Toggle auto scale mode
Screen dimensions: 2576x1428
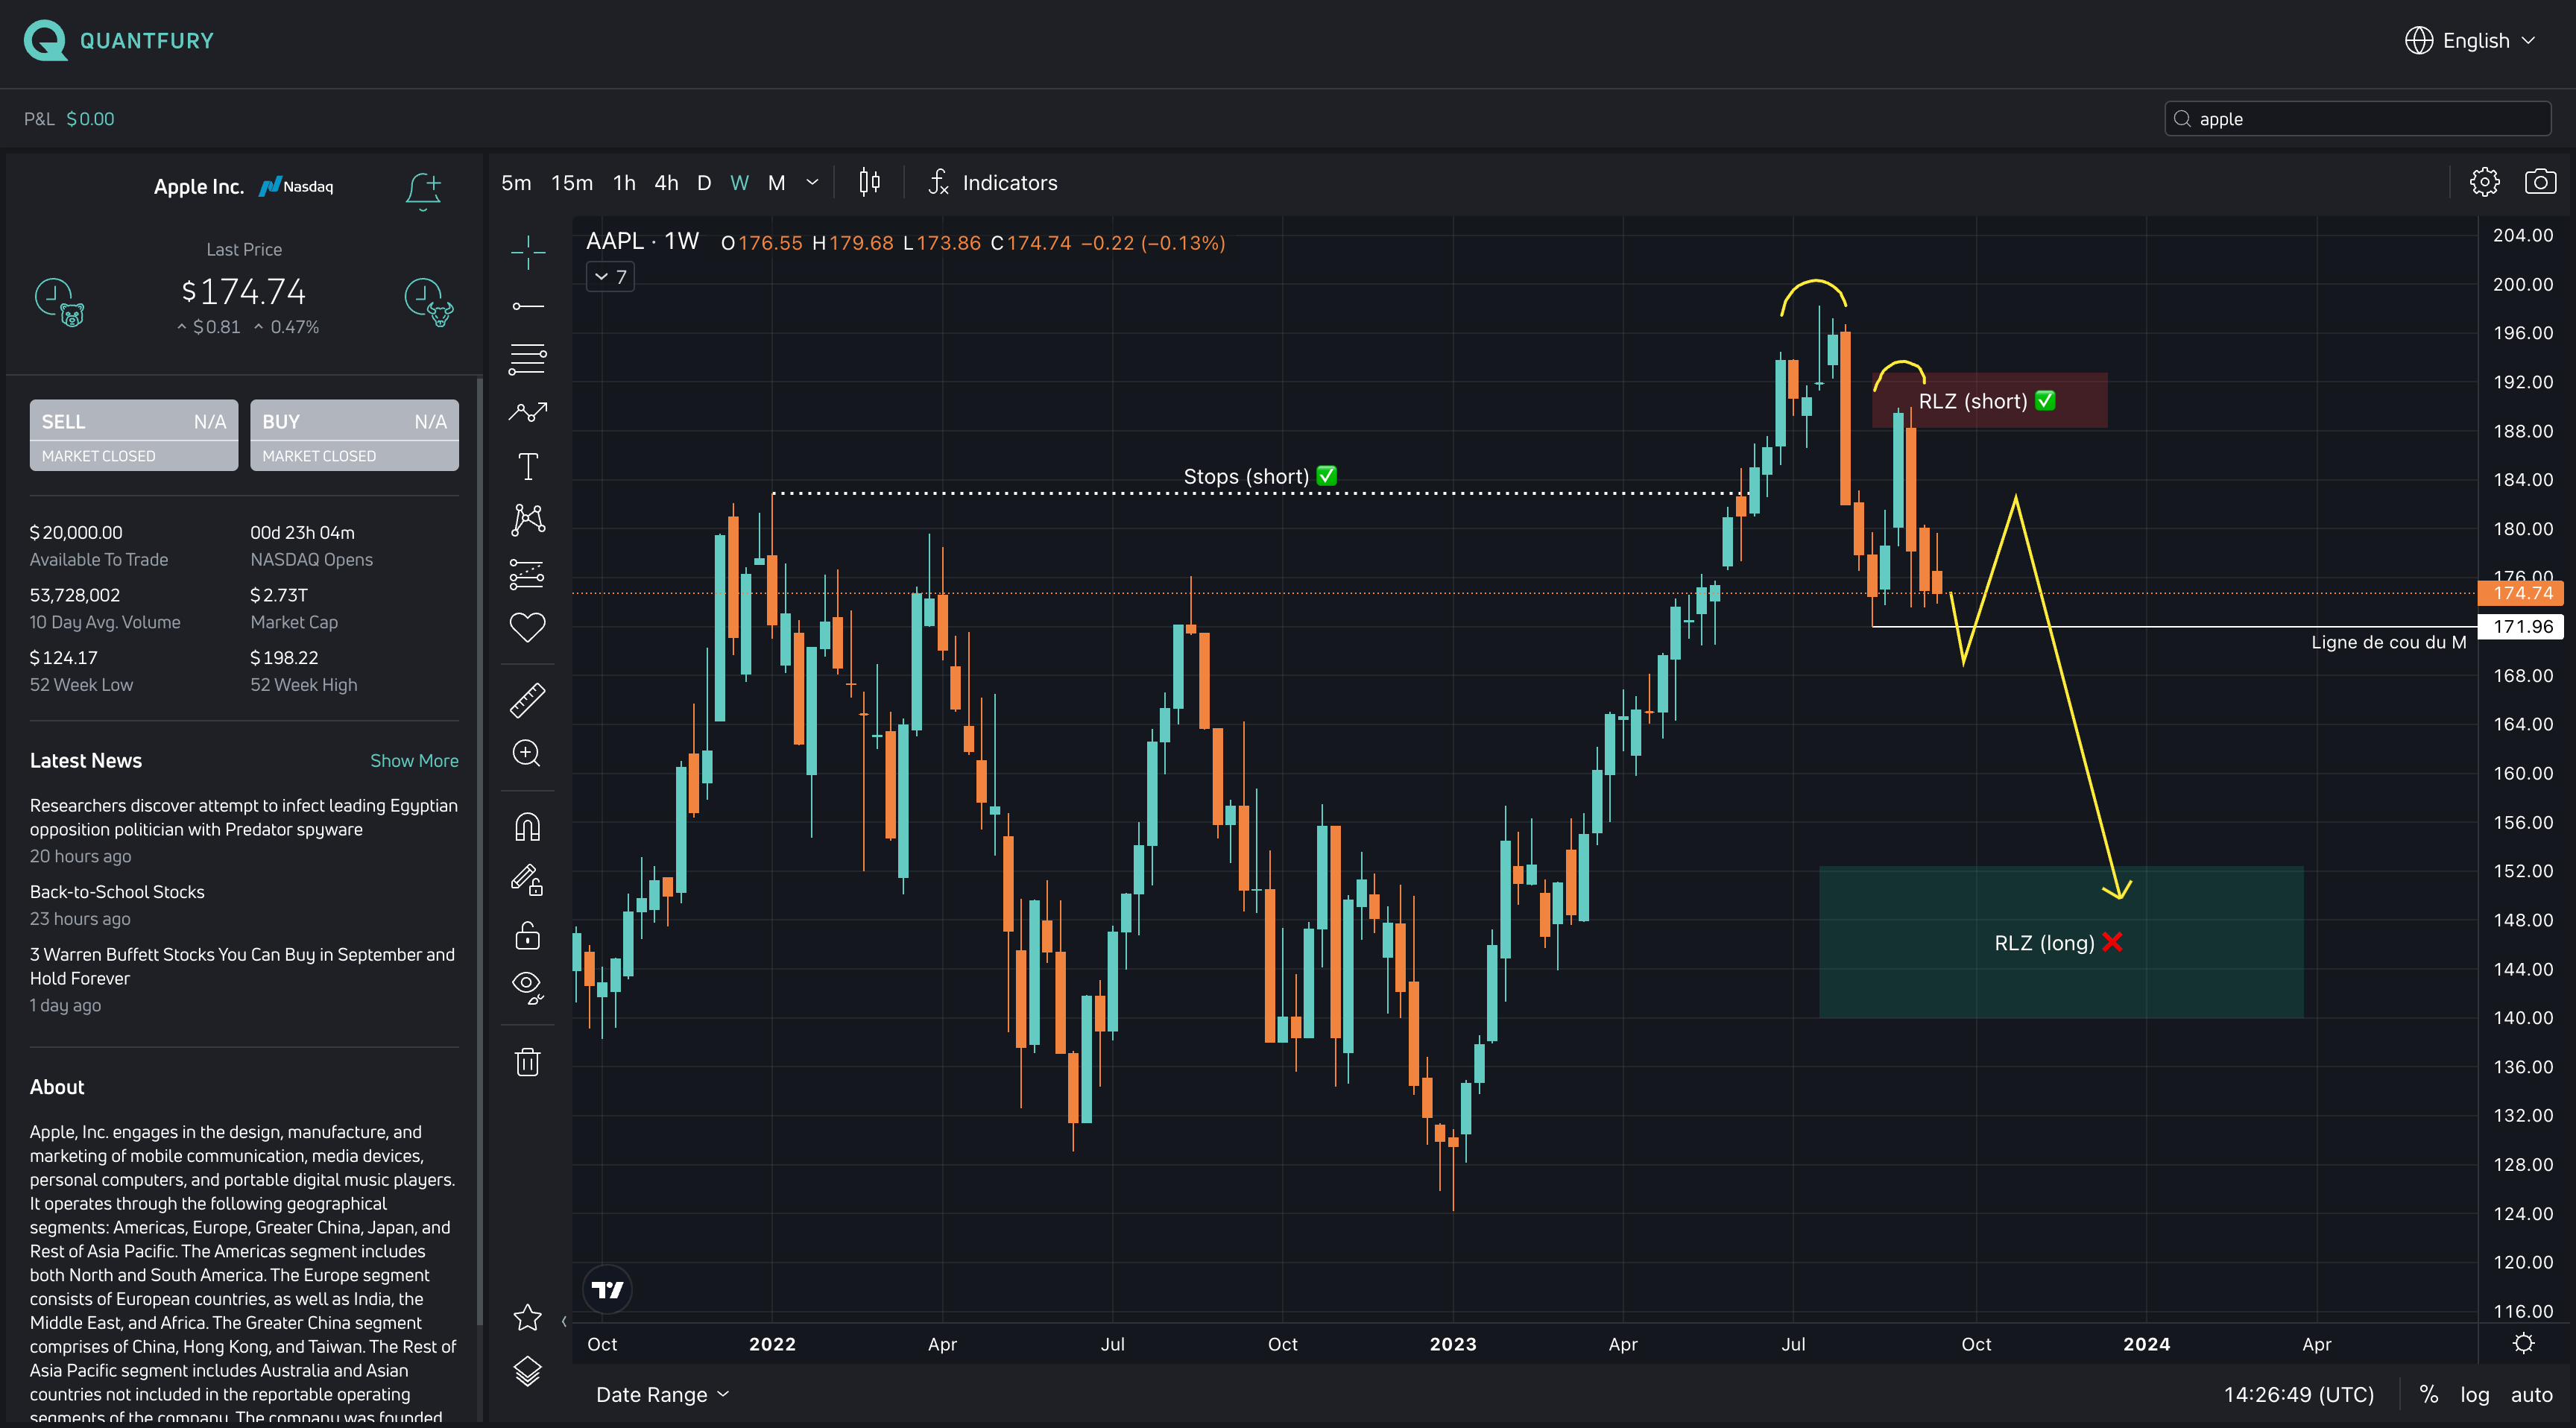tap(2531, 1394)
